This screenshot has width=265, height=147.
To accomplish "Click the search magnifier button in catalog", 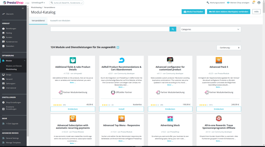I will click(173, 29).
